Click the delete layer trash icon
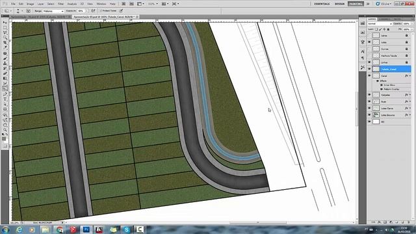 pyautogui.click(x=408, y=222)
